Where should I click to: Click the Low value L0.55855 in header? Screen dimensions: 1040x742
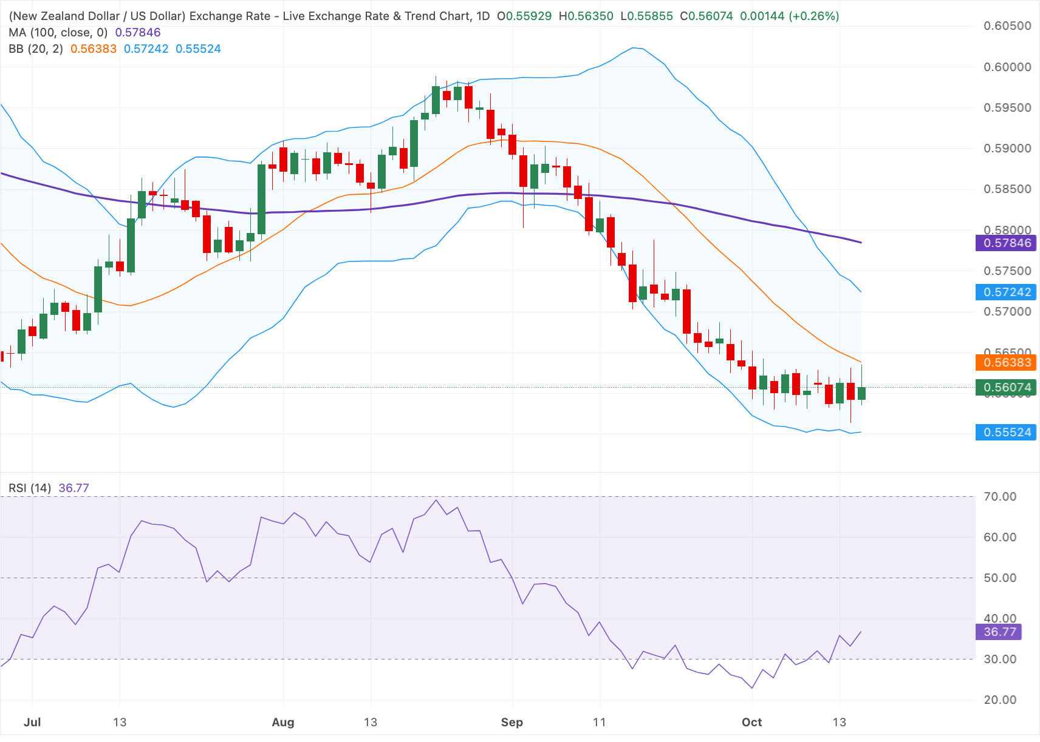pyautogui.click(x=646, y=16)
